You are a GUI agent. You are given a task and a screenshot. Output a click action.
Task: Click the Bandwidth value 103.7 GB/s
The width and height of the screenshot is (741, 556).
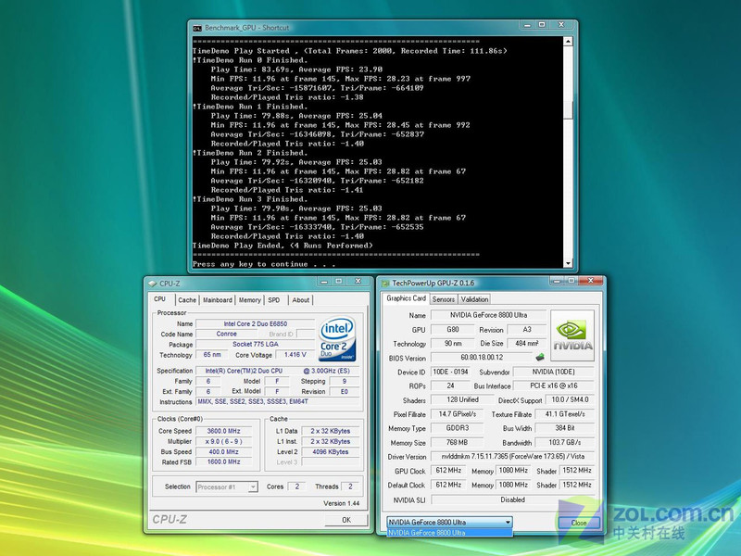565,443
